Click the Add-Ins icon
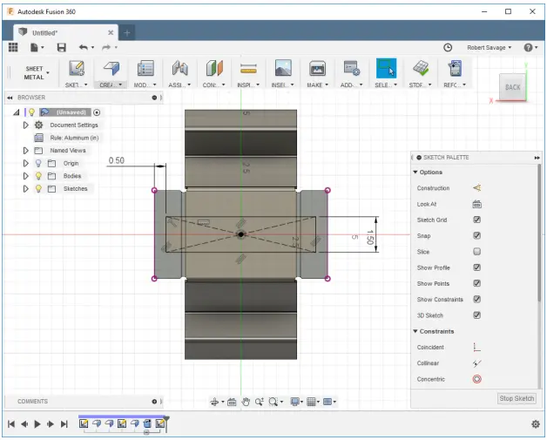Screen dimensions: 547x440 tap(352, 68)
